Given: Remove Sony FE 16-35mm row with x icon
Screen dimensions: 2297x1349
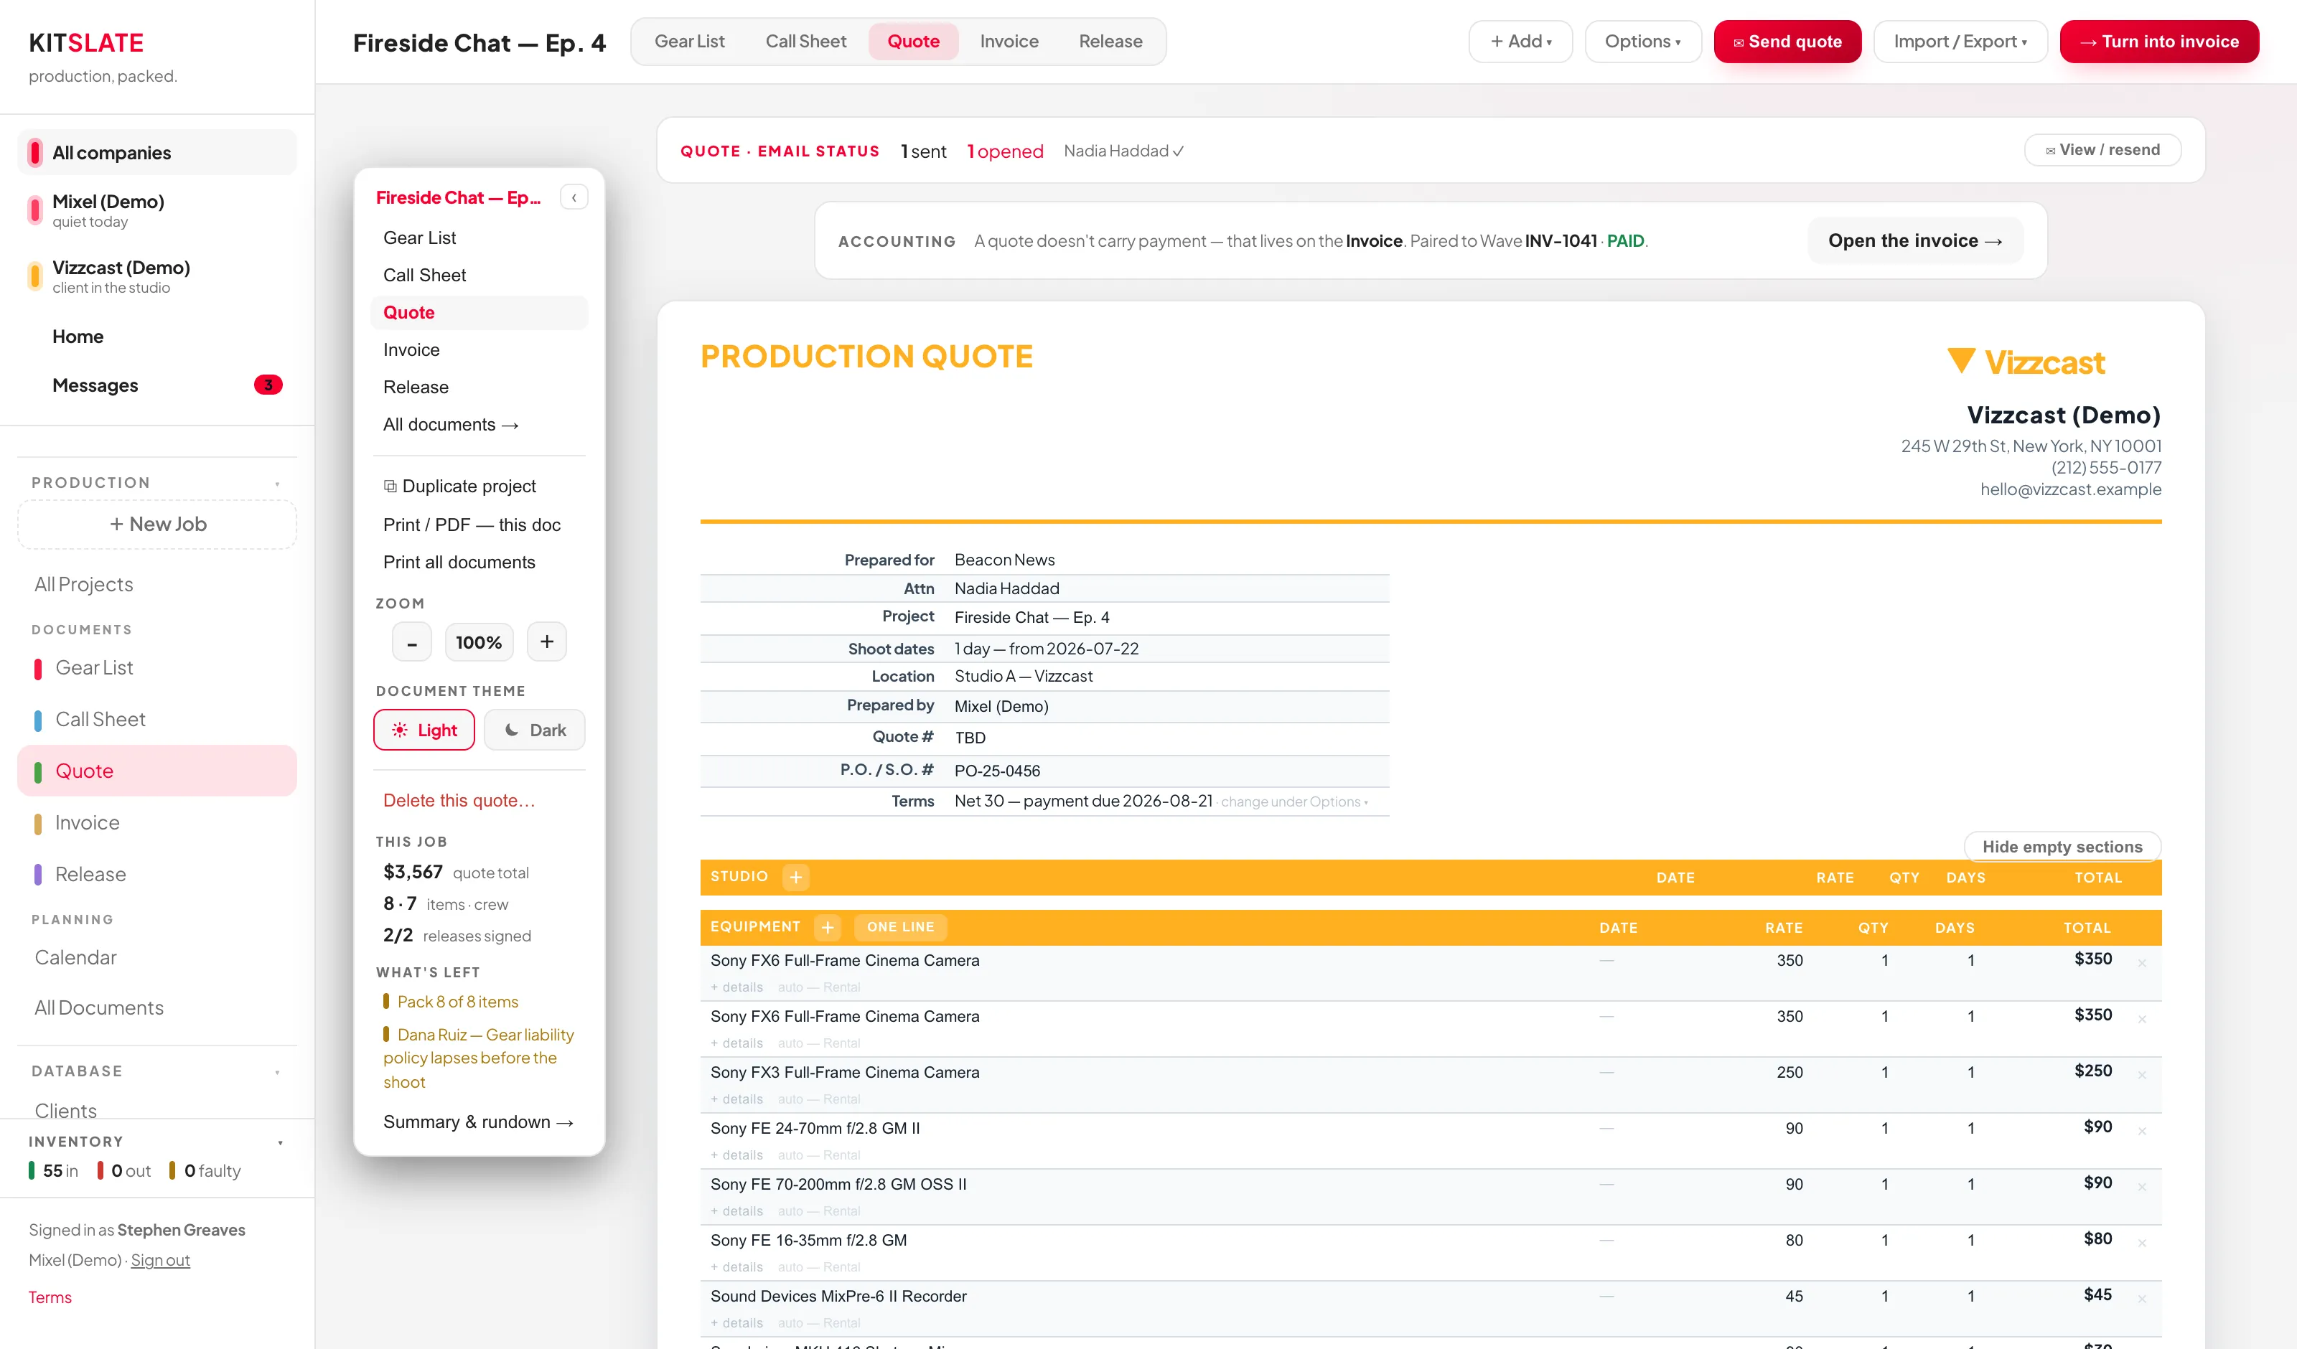Looking at the screenshot, I should pyautogui.click(x=2142, y=1244).
